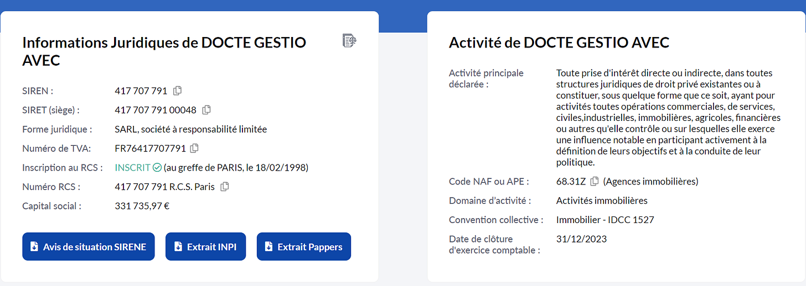The width and height of the screenshot is (806, 286).
Task: Click the Convention collective label
Action: point(496,220)
